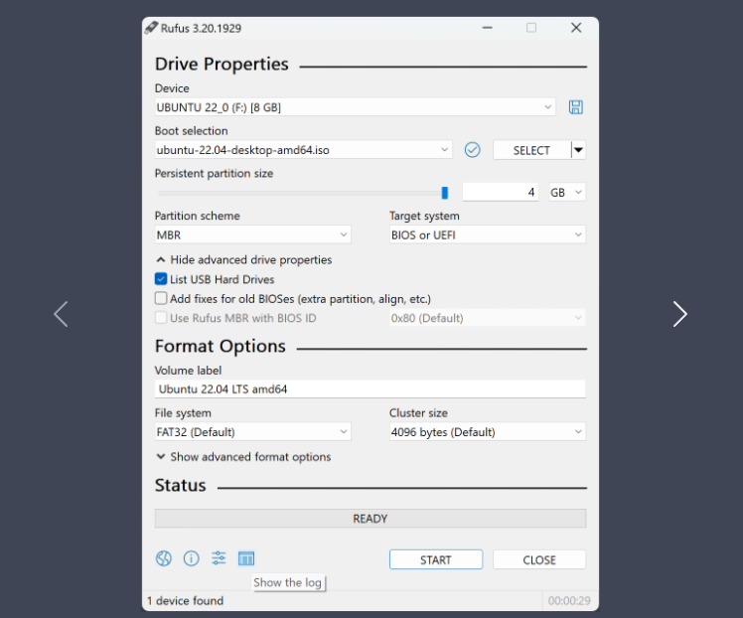Image resolution: width=743 pixels, height=618 pixels.
Task: Collapse Hide advanced drive properties
Action: point(244,259)
